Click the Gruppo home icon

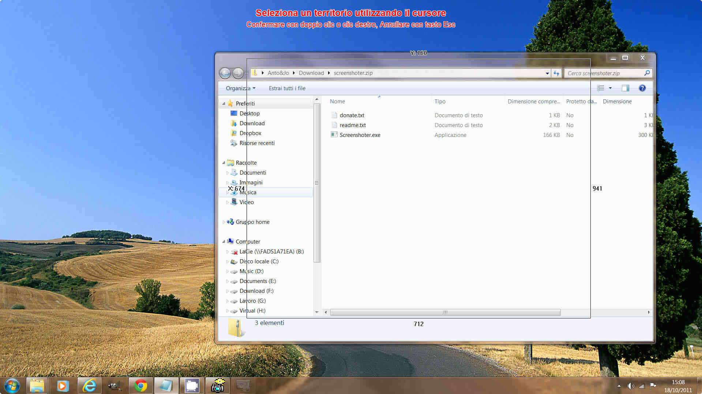tap(230, 222)
